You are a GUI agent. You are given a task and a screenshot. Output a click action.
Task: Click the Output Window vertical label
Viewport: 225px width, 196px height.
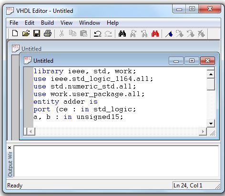(10, 164)
